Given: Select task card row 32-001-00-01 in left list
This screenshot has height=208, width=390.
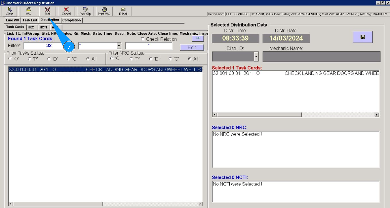Looking at the screenshot, I should coord(105,69).
